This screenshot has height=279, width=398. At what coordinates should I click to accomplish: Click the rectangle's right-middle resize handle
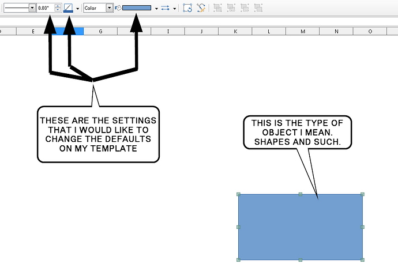pos(362,227)
